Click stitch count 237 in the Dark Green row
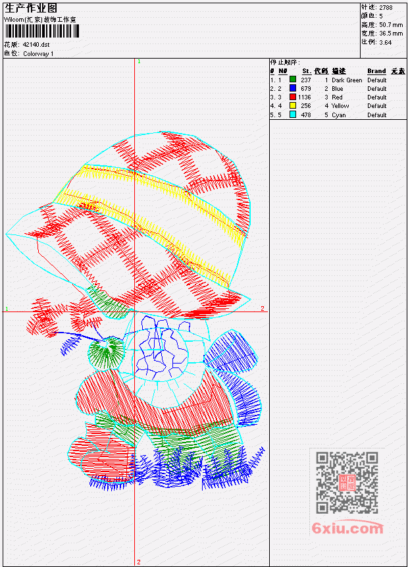The image size is (408, 567). pyautogui.click(x=306, y=80)
